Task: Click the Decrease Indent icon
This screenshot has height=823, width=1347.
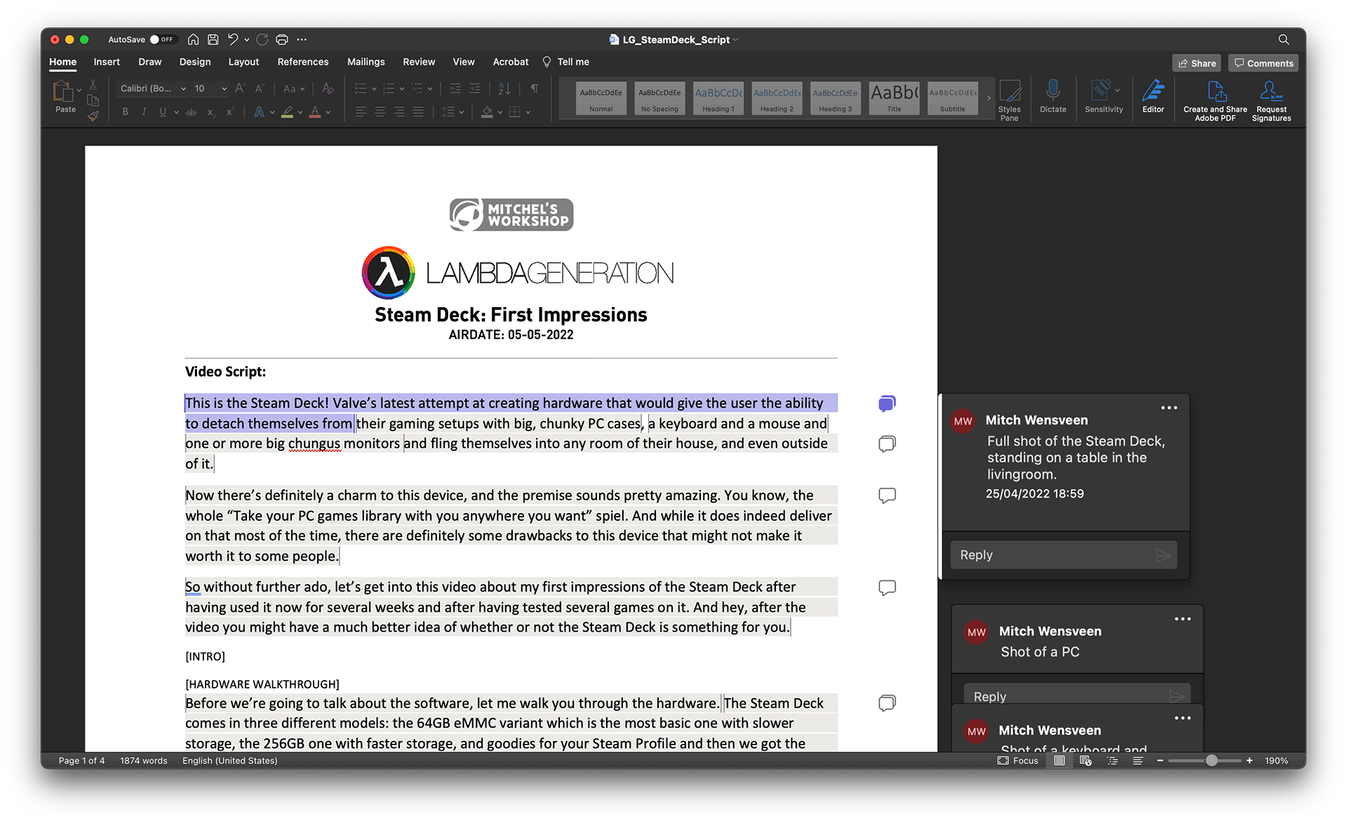Action: (455, 88)
